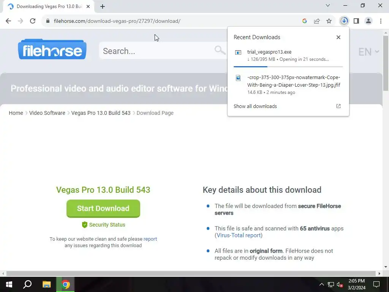Open the Chrome profile avatar

click(x=368, y=21)
